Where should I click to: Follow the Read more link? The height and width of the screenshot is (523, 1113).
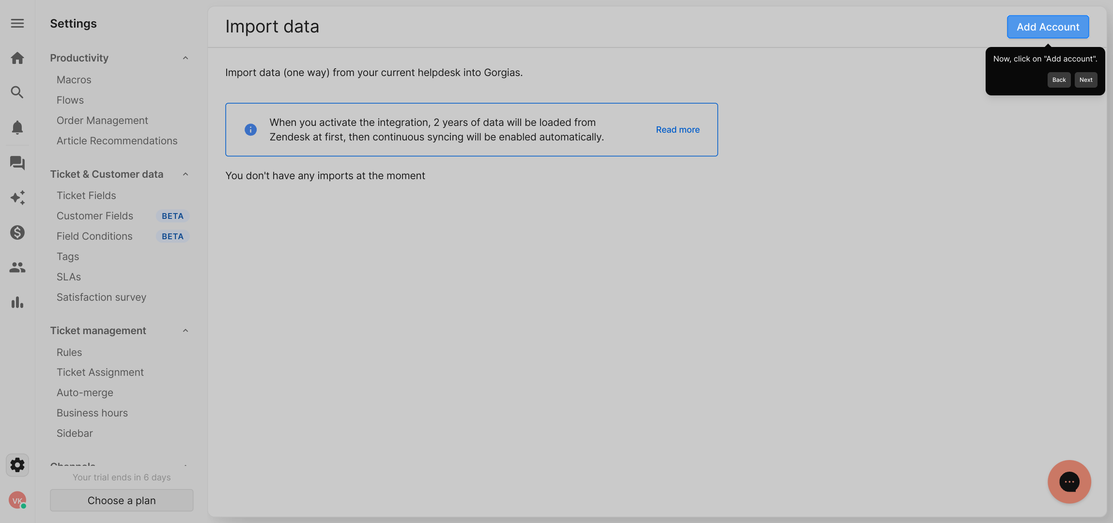click(678, 130)
